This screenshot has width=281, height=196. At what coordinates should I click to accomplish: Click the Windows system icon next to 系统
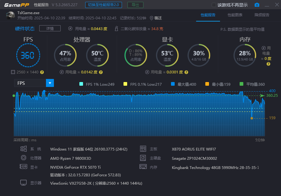click(x=24, y=149)
